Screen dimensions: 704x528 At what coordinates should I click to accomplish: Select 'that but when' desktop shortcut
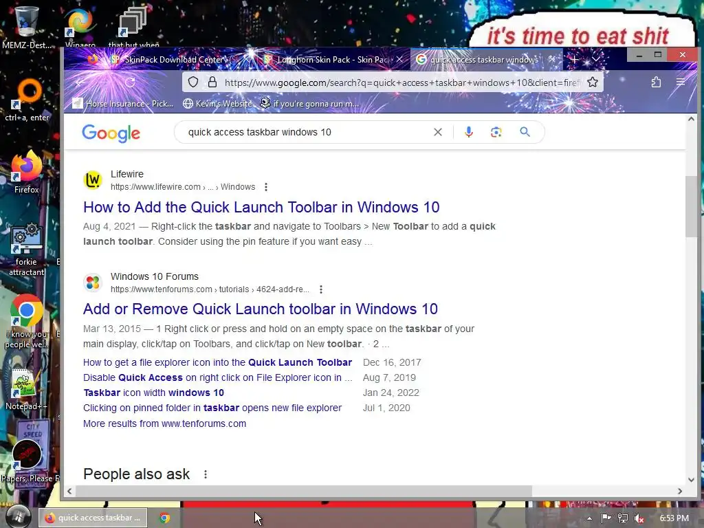(x=133, y=27)
